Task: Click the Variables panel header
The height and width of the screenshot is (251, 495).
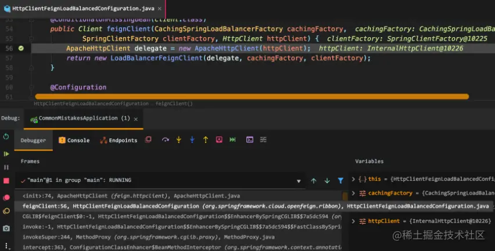Action: [x=370, y=162]
